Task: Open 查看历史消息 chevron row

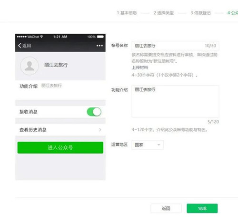Action: [60, 130]
